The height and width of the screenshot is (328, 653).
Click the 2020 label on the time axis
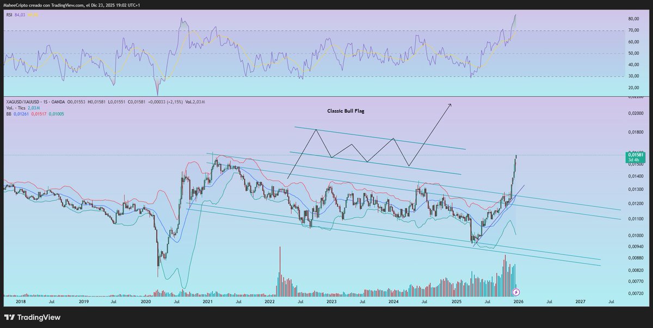point(145,301)
